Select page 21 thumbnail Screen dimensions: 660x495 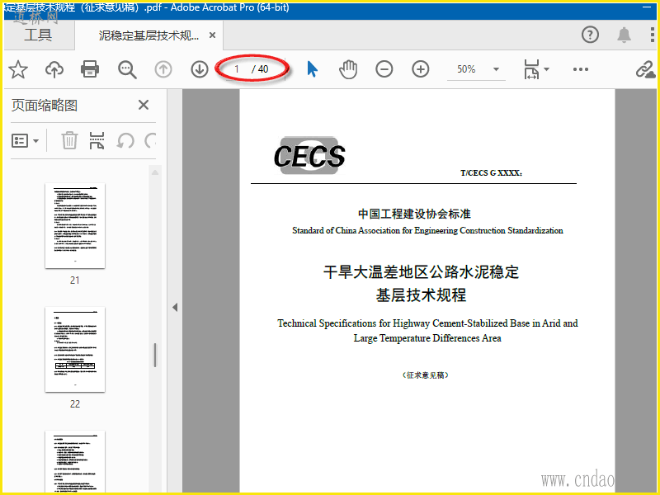point(75,225)
